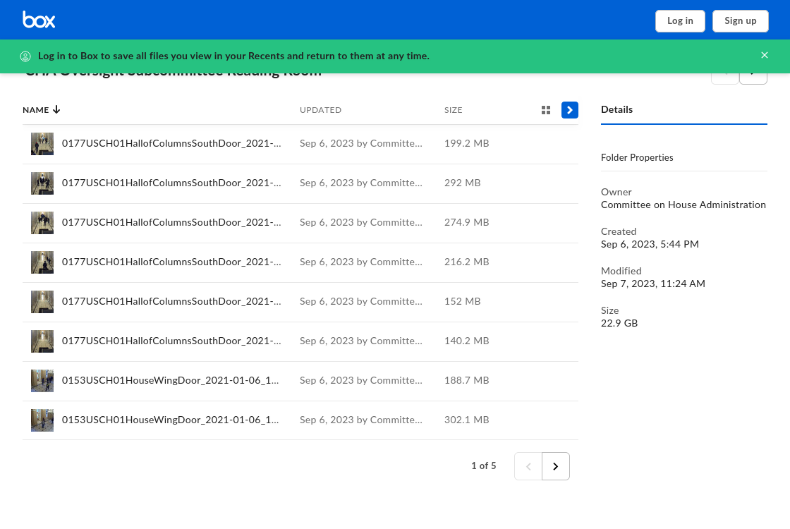Open the HallofColumnsSouthDoor file sized 216.2 MB

pyautogui.click(x=171, y=262)
